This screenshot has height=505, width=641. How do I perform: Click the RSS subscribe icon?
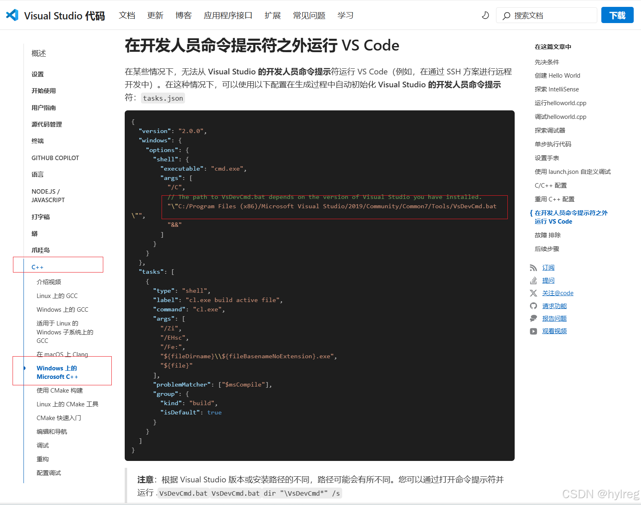[533, 268]
